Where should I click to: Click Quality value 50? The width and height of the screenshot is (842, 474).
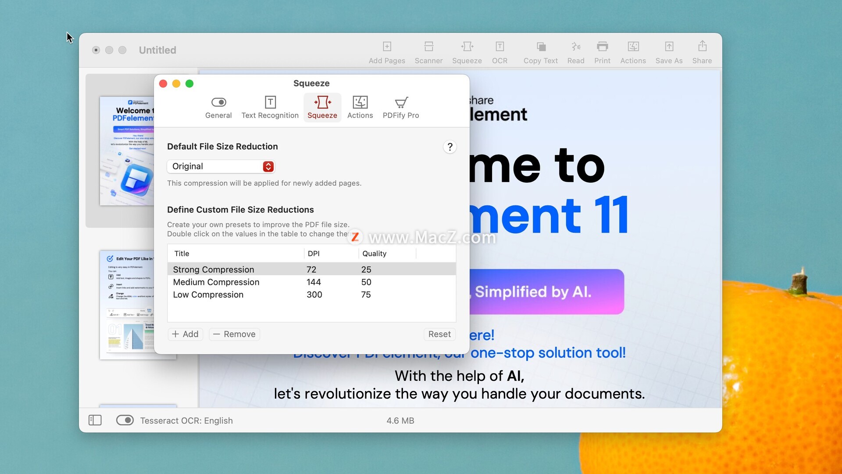(x=366, y=282)
